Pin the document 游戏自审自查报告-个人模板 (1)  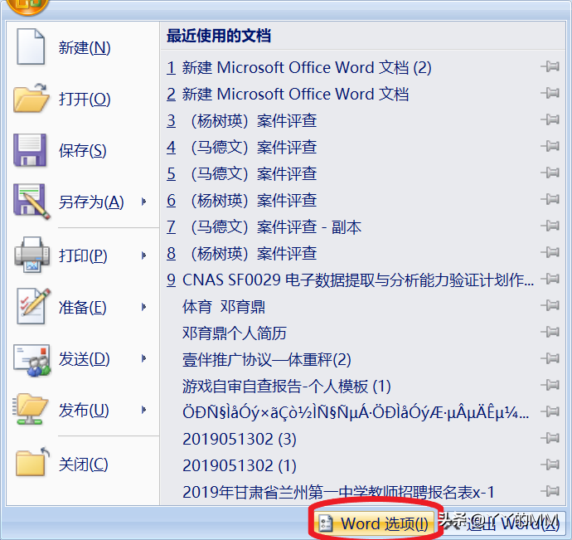point(550,385)
